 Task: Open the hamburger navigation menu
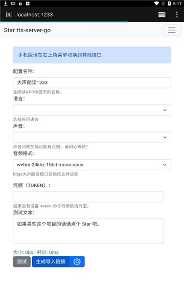tap(172, 30)
